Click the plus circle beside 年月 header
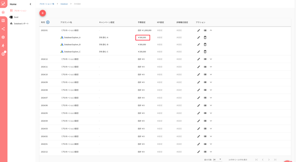This screenshot has height=162, width=296. [x=48, y=22]
